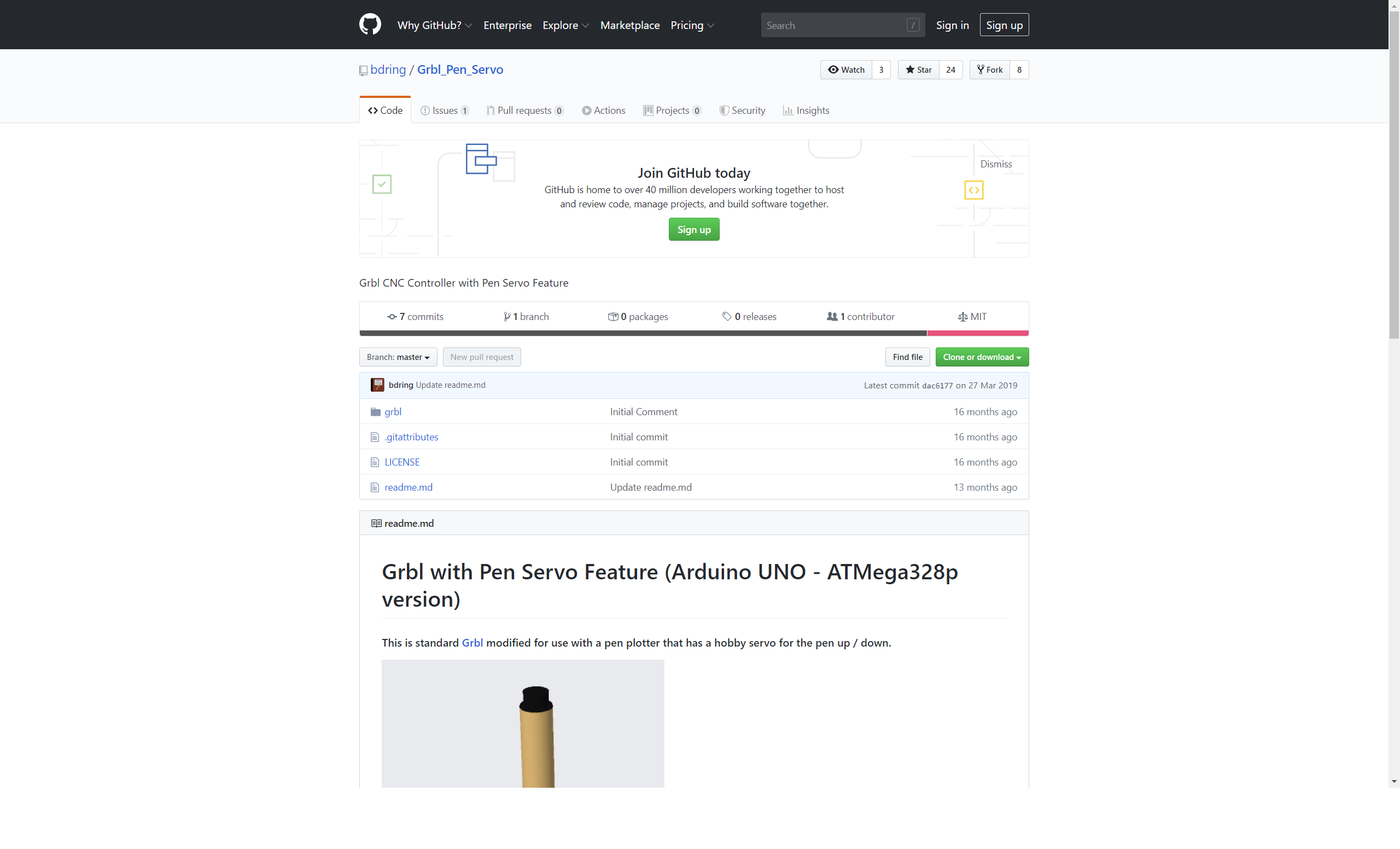Click the bdring avatar in commit row
Image resolution: width=1400 pixels, height=849 pixels.
tap(377, 385)
